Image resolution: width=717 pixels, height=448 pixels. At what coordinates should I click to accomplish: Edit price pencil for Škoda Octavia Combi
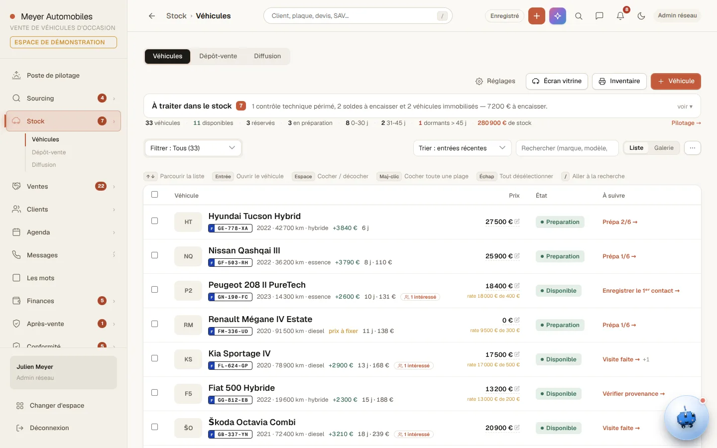517,428
